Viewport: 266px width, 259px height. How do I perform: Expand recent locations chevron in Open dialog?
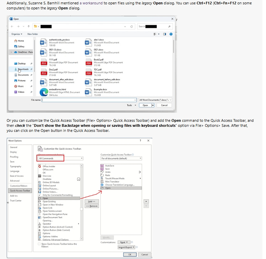(23, 27)
